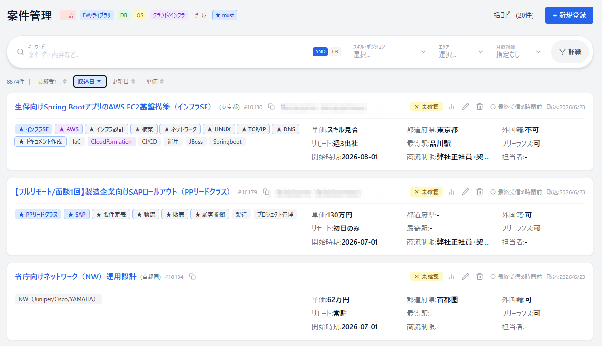Open the スキル・ポジション dropdown
602x346 pixels.
389,51
